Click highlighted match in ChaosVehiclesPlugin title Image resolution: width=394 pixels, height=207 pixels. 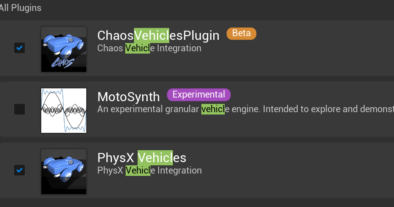pyautogui.click(x=153, y=35)
